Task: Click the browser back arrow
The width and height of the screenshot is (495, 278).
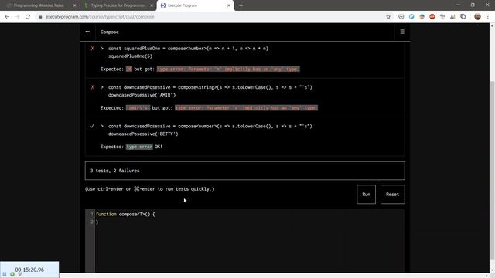Action: tap(7, 17)
